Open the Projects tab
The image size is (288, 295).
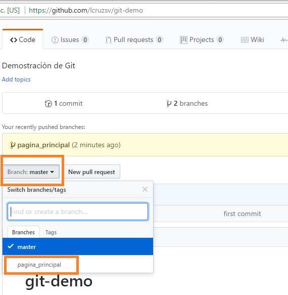pos(202,39)
